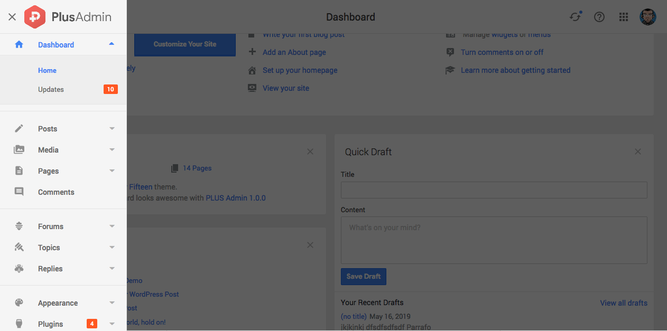Expand the Media submenu arrow
Viewport: 667px width, 331px height.
click(x=112, y=150)
